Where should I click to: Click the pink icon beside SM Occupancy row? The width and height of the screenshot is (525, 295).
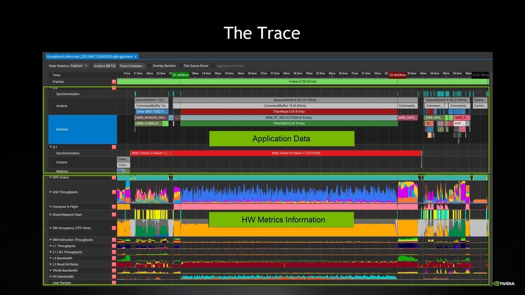pos(114,228)
